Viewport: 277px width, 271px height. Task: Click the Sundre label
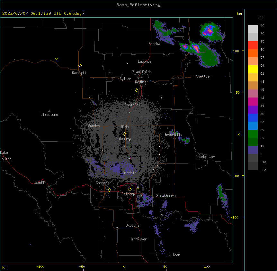[94, 126]
